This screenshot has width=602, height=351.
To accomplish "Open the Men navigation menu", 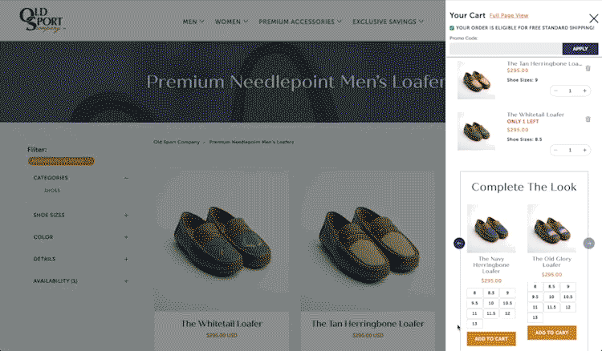I will point(193,22).
